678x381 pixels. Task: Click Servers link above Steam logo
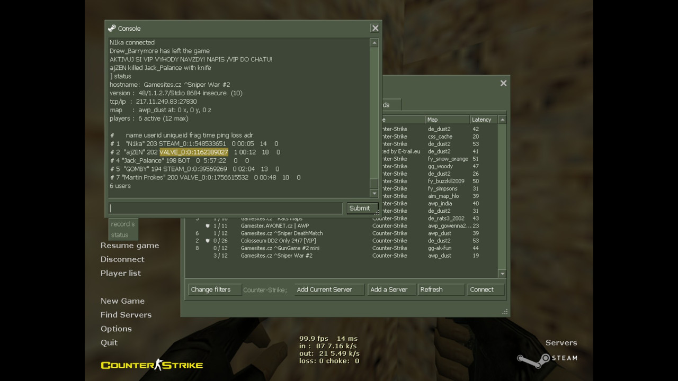point(561,342)
